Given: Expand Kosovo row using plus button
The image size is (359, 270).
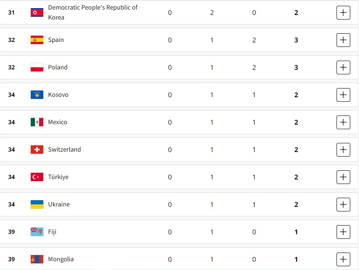Looking at the screenshot, I should point(343,95).
